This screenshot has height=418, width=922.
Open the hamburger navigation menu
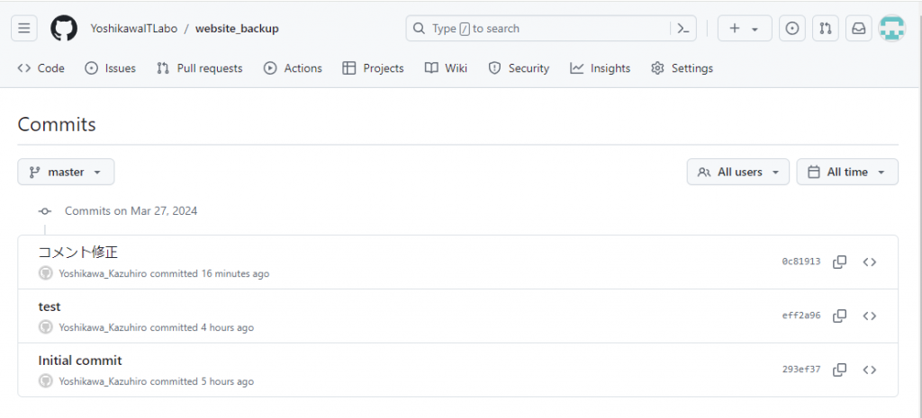(24, 29)
